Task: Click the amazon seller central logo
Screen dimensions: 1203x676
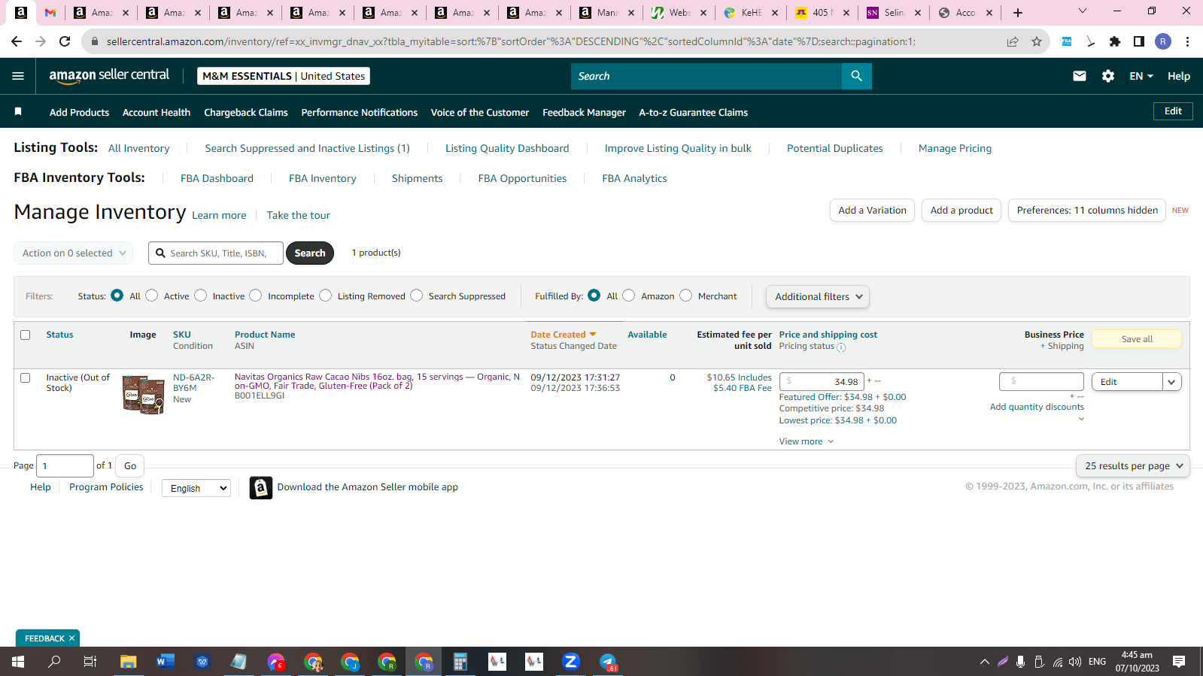Action: 109,75
